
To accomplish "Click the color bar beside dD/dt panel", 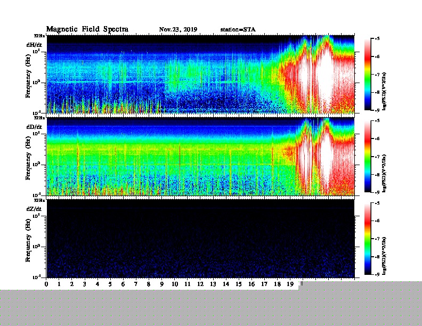I will [x=368, y=157].
